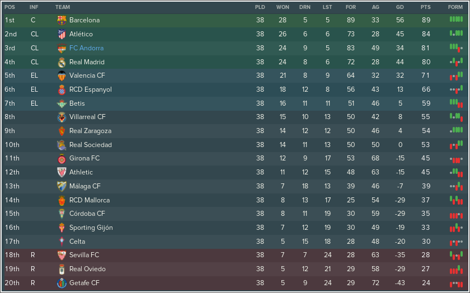View Betis recent form indicator

coord(456,103)
